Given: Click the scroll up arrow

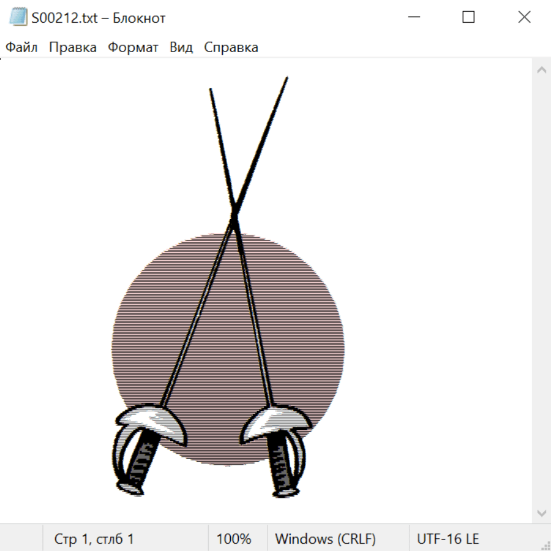Looking at the screenshot, I should 541,70.
